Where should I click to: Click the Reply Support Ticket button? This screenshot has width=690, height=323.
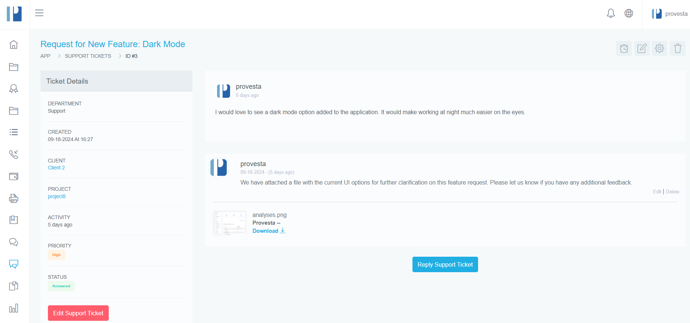coord(445,264)
